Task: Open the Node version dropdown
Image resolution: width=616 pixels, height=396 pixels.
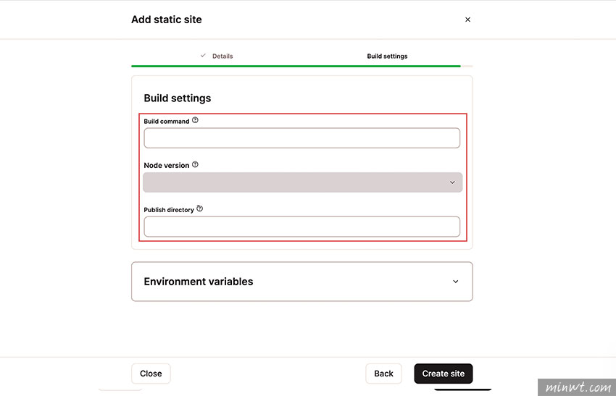Action: [x=302, y=182]
